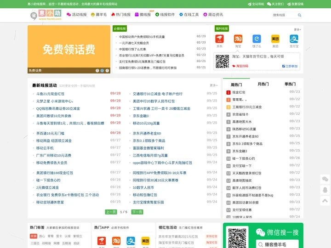Open the 淘宝 app icon under 热门APP

pos(116,241)
